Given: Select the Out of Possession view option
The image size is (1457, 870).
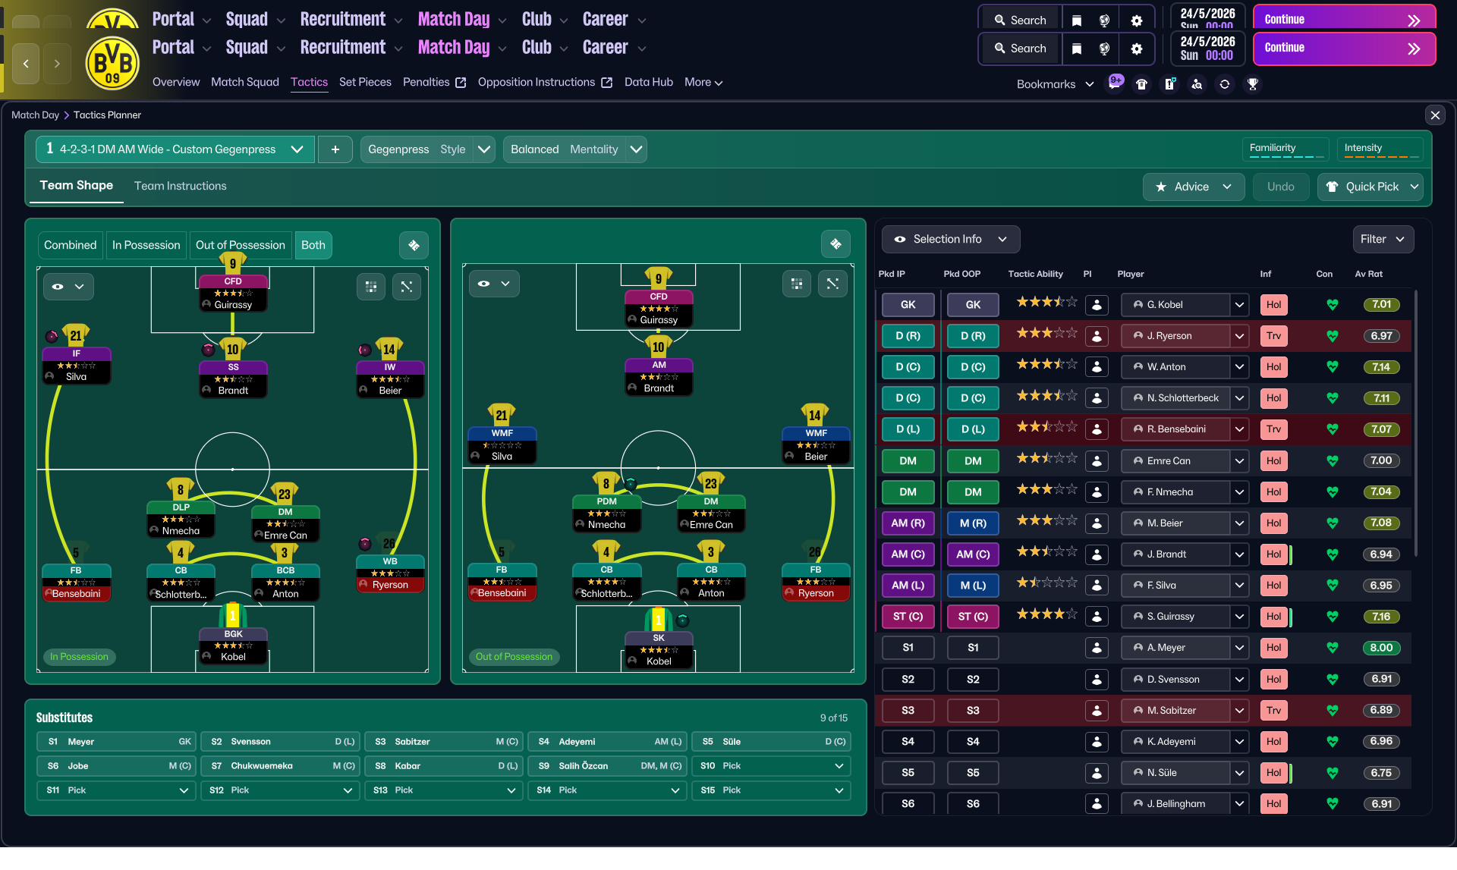Looking at the screenshot, I should 241,245.
